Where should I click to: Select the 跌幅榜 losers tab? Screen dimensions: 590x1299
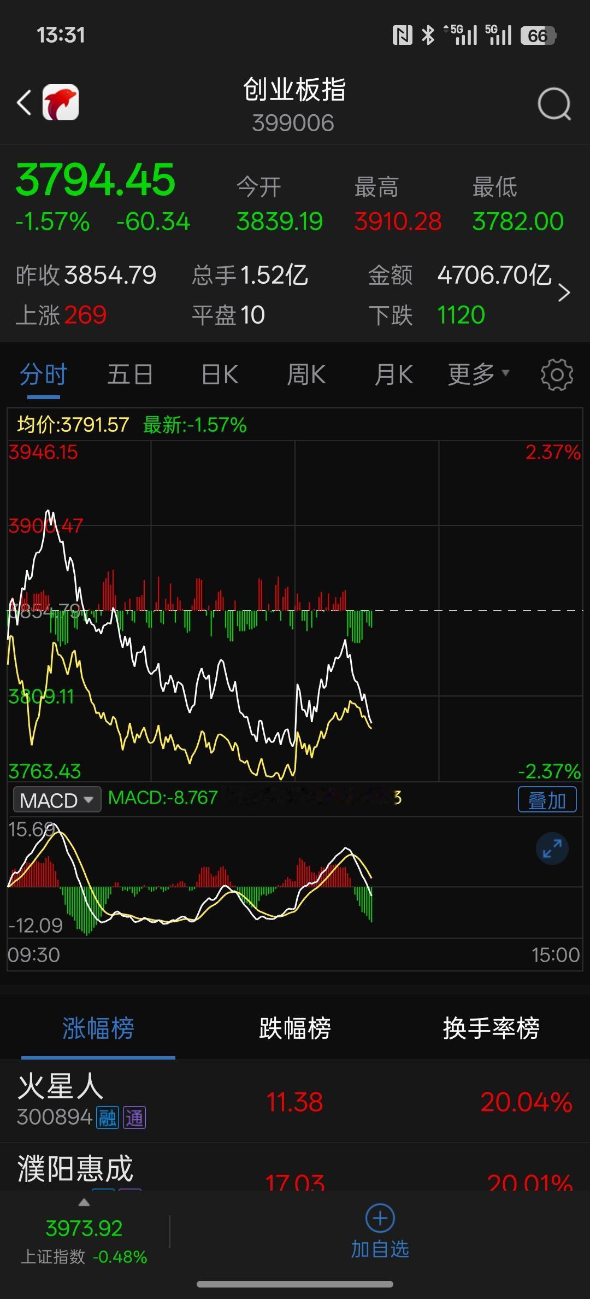point(295,1028)
